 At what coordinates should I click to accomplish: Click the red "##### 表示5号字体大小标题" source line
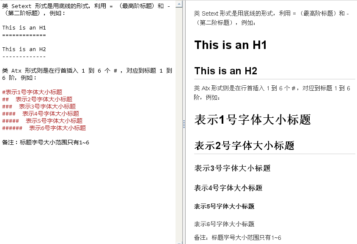pyautogui.click(x=42, y=121)
